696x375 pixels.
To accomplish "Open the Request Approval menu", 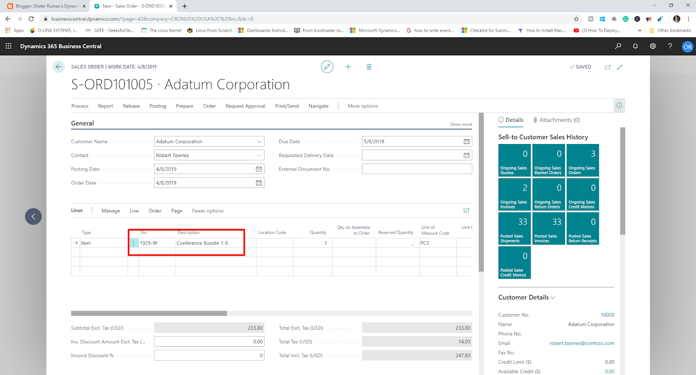I will click(245, 106).
